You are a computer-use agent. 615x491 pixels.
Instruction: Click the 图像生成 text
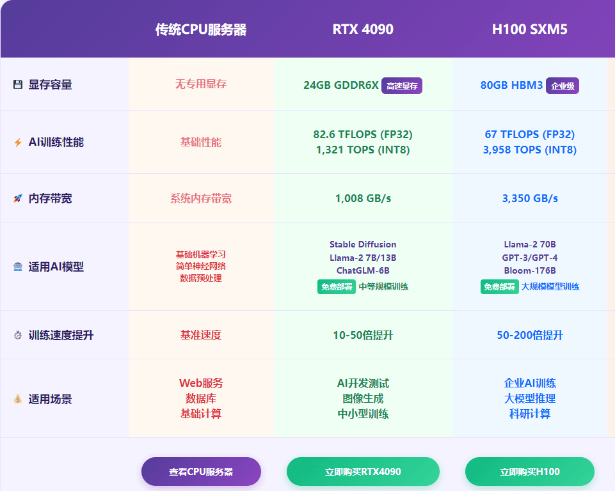363,398
